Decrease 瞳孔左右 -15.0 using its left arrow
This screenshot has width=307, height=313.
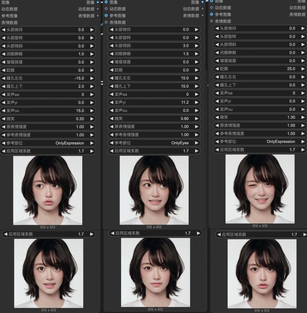pos(3,78)
